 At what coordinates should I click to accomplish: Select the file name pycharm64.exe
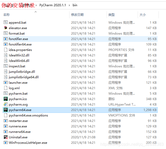click(x=20, y=110)
